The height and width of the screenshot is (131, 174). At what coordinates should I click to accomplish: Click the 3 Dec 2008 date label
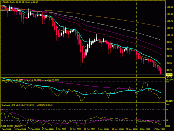coord(145,129)
